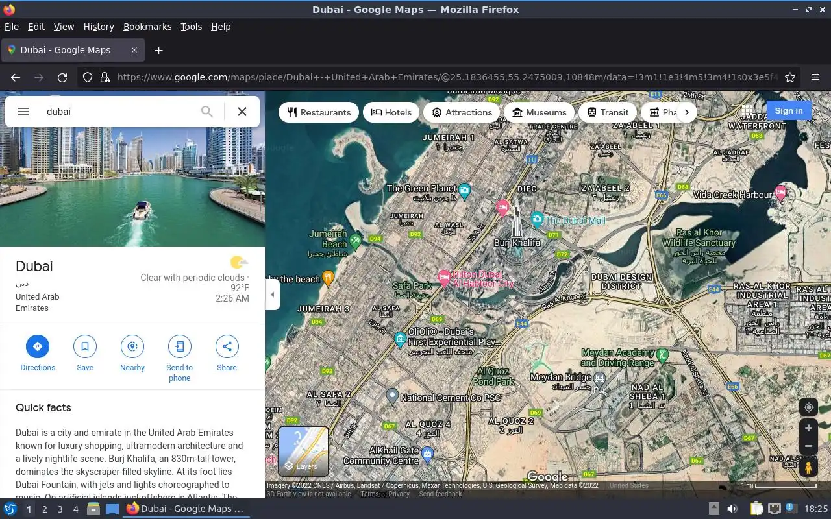Screen dimensions: 831x519
Task: Reload the current page
Action: click(62, 77)
